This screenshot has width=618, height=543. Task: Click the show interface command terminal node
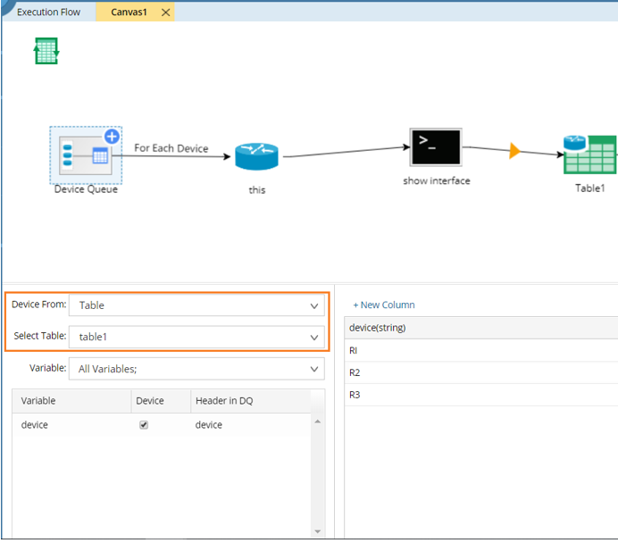pyautogui.click(x=435, y=147)
